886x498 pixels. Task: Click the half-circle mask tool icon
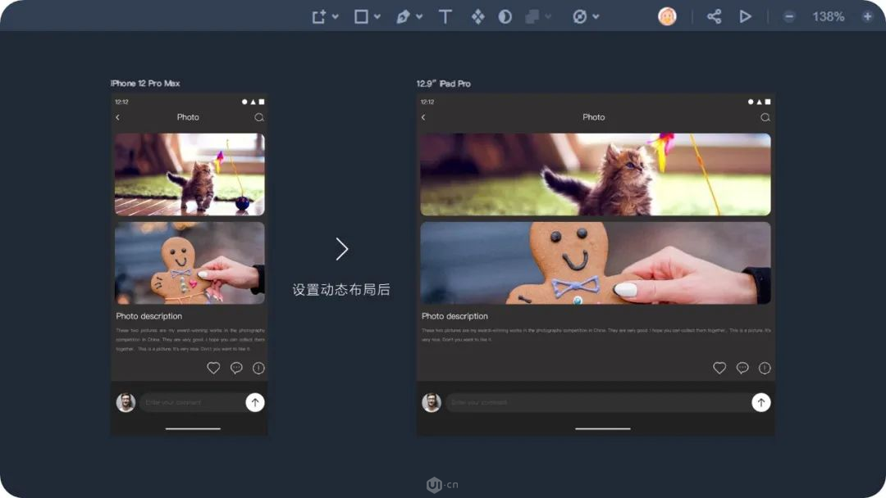(505, 16)
